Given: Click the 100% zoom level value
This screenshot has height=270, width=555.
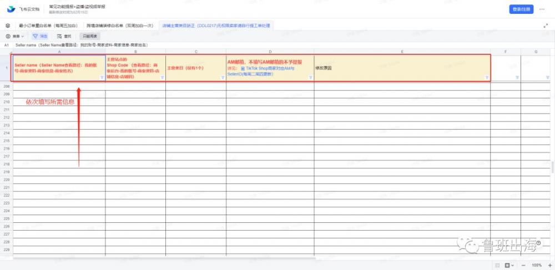Looking at the screenshot, I should 537,265.
